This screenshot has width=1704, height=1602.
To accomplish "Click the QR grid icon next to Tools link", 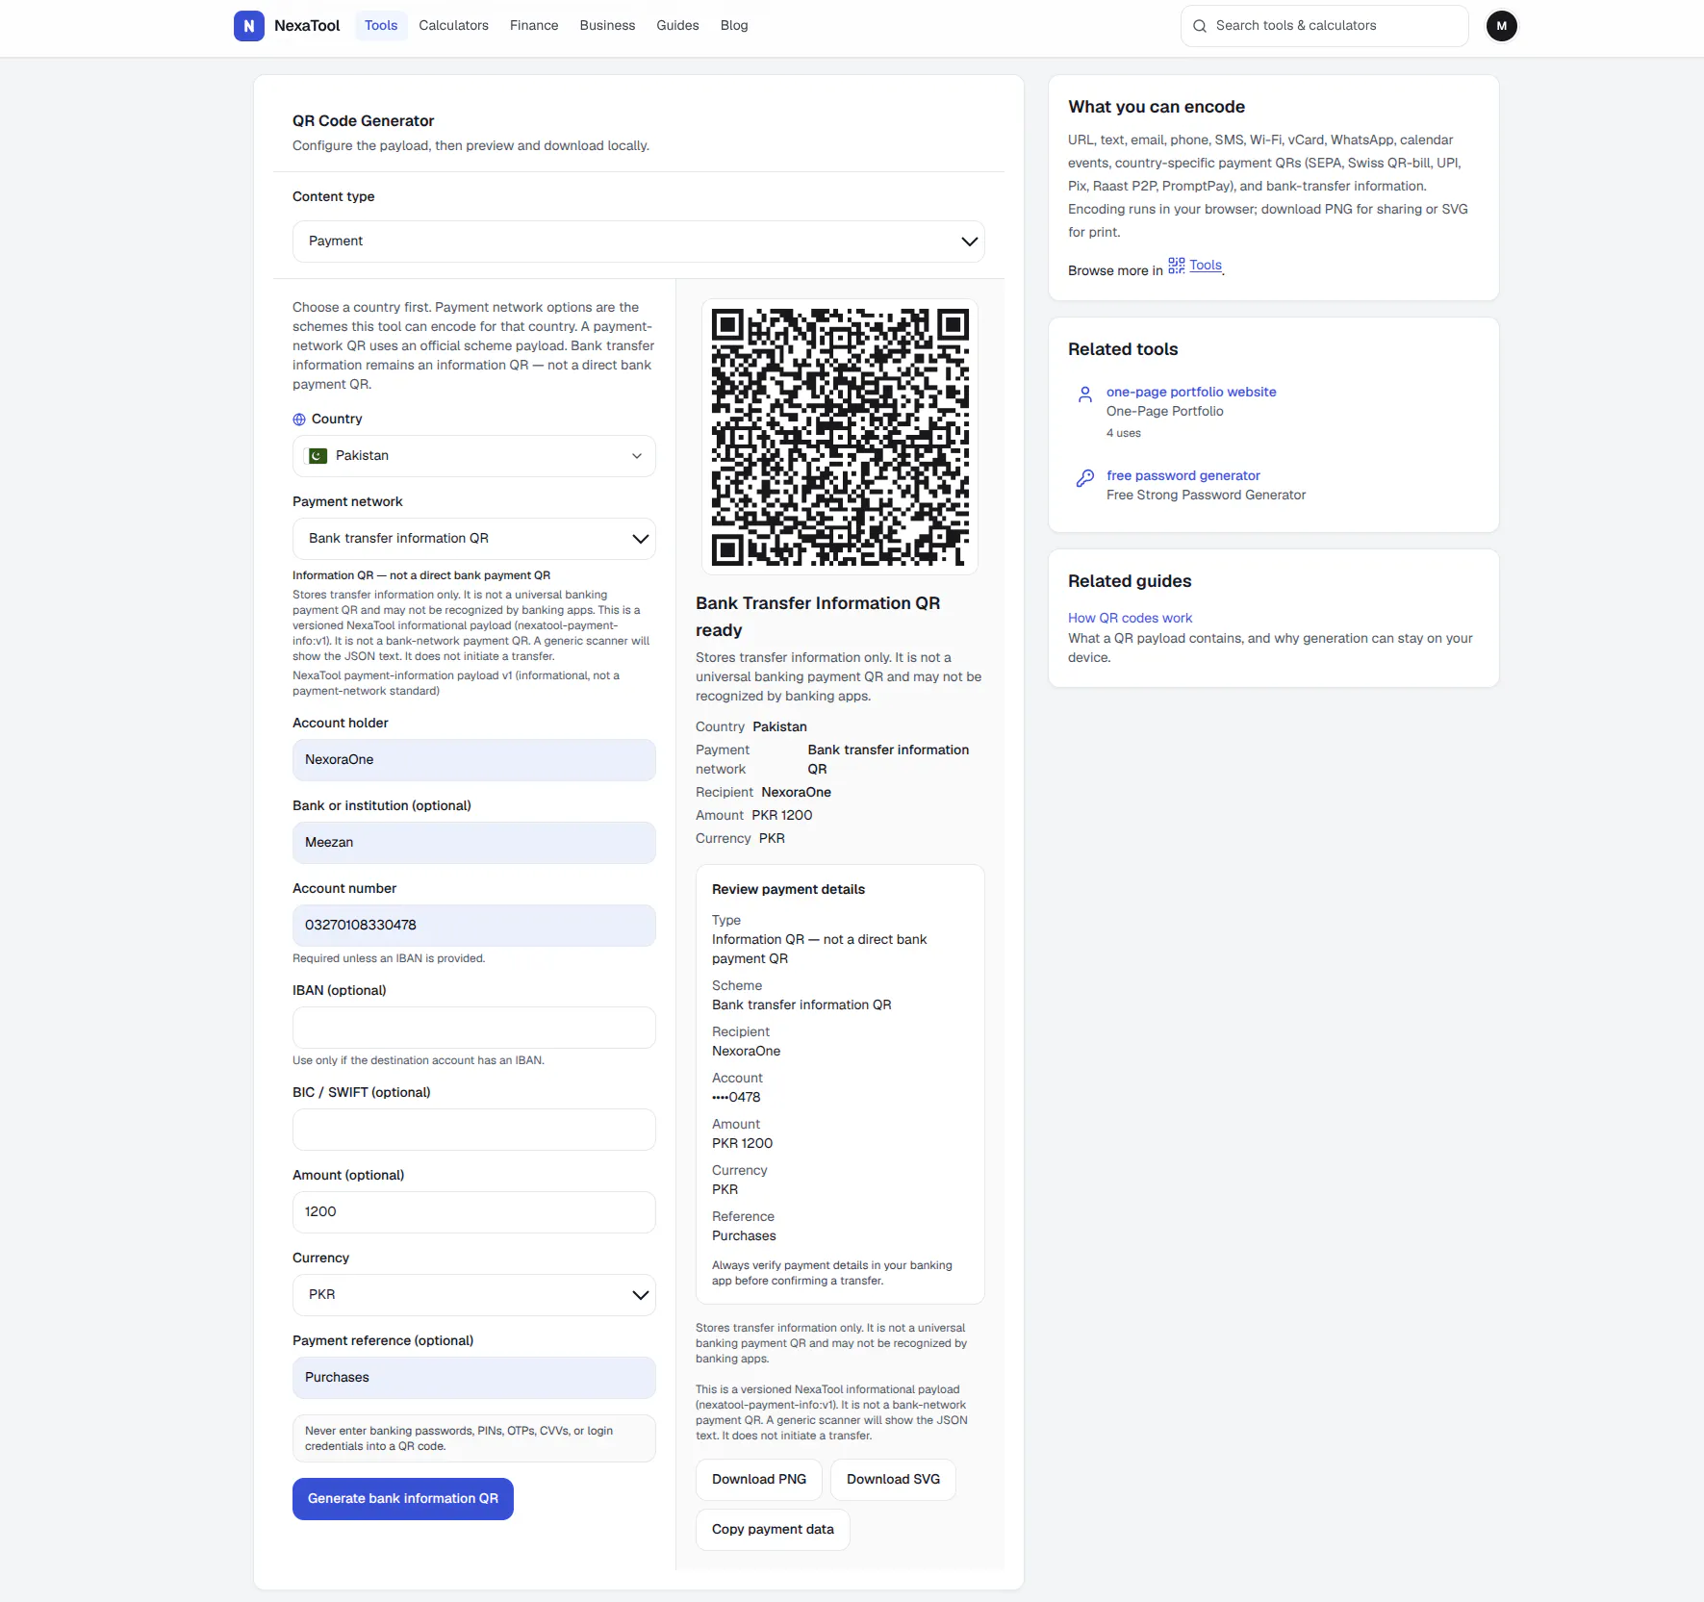I will coord(1176,266).
